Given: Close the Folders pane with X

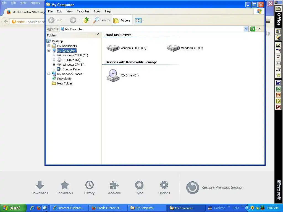Looking at the screenshot, I should [98, 35].
